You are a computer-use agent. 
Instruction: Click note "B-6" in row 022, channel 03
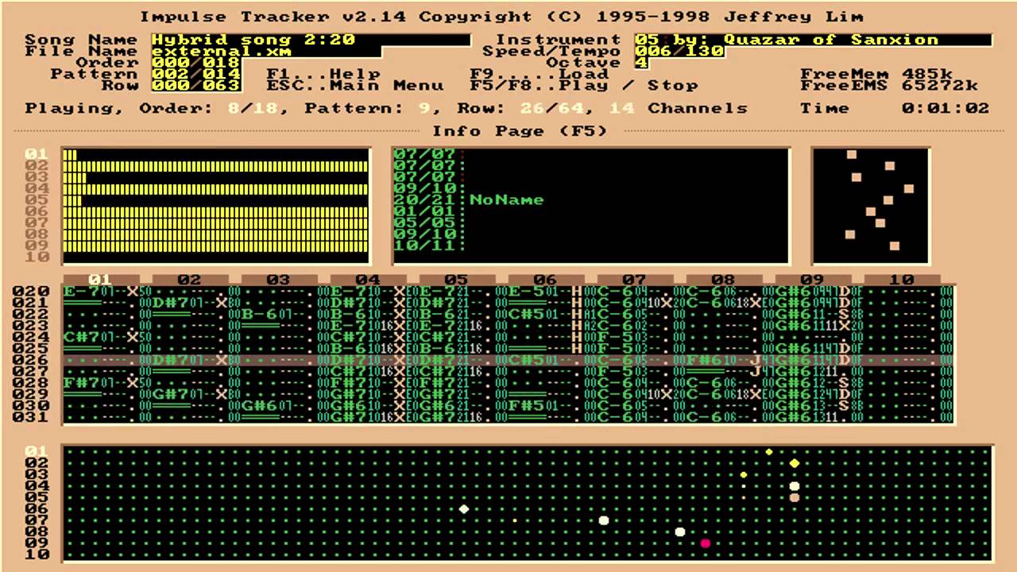[260, 314]
